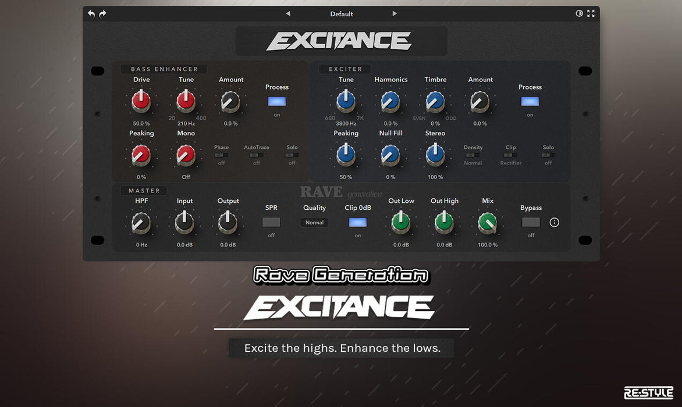Go to previous preset with left arrow

click(288, 13)
